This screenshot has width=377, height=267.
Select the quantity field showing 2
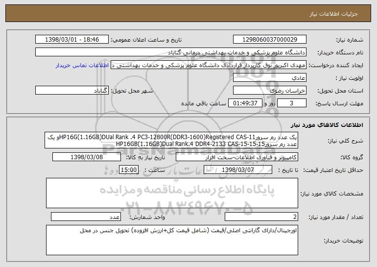pos(261,217)
